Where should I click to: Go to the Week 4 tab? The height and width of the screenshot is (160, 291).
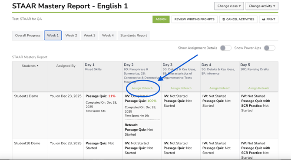coord(108,36)
